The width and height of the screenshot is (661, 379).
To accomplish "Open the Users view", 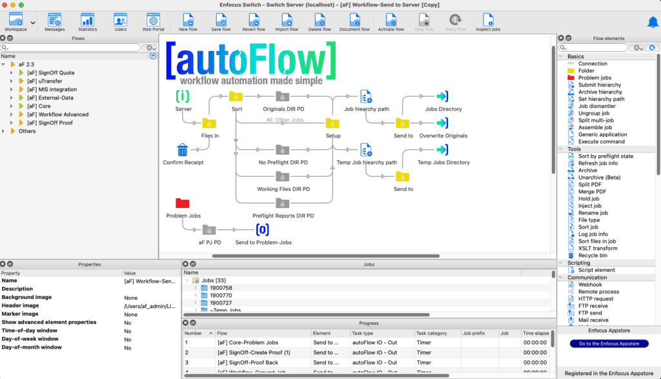I will point(120,22).
